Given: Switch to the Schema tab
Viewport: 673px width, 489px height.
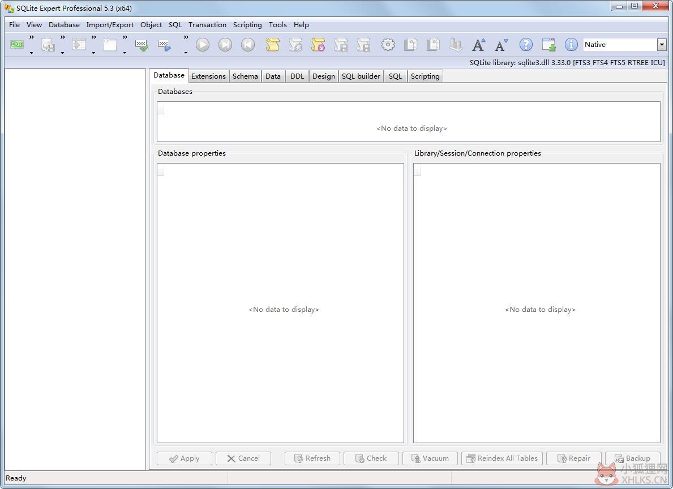Looking at the screenshot, I should pyautogui.click(x=245, y=76).
